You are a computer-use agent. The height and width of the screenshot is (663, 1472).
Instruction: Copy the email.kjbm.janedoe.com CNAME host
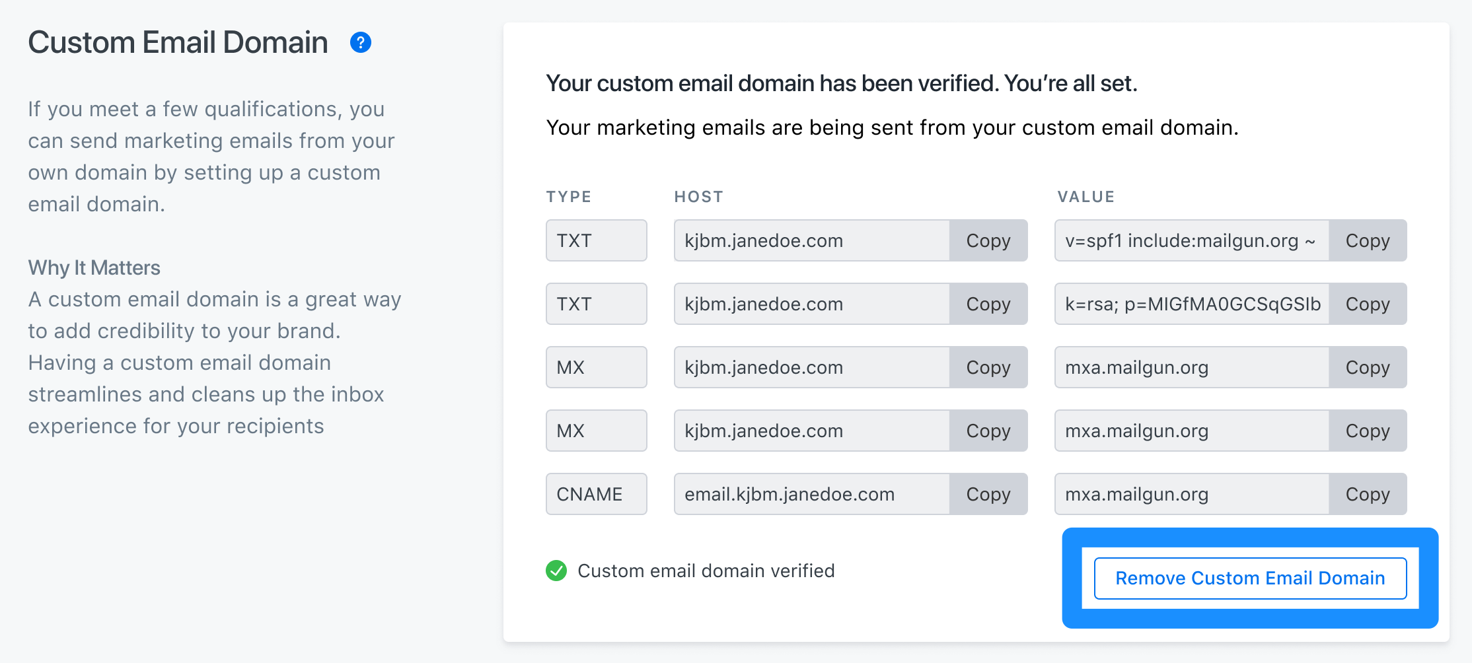[x=988, y=494]
